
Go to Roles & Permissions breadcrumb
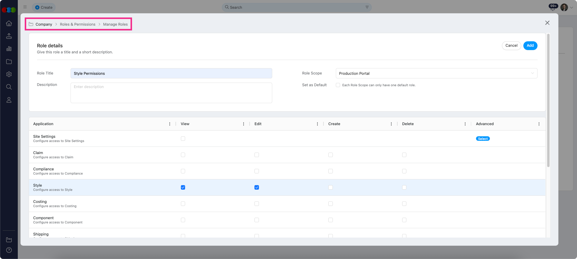click(x=77, y=24)
